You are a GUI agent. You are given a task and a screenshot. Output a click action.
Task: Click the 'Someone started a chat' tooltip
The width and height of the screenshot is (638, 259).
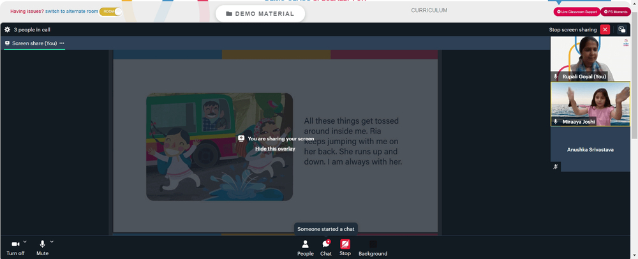coord(326,229)
